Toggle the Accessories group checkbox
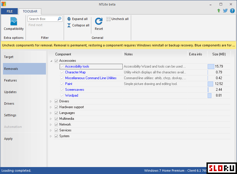Viewport: 237px width, 174px height. [x=56, y=61]
